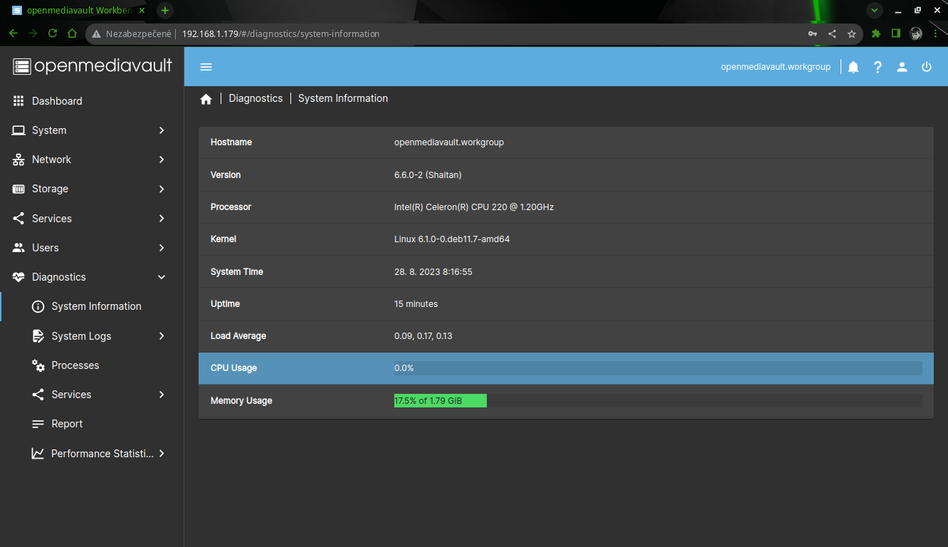Click the System Logs document icon
The height and width of the screenshot is (547, 948).
pyautogui.click(x=38, y=335)
